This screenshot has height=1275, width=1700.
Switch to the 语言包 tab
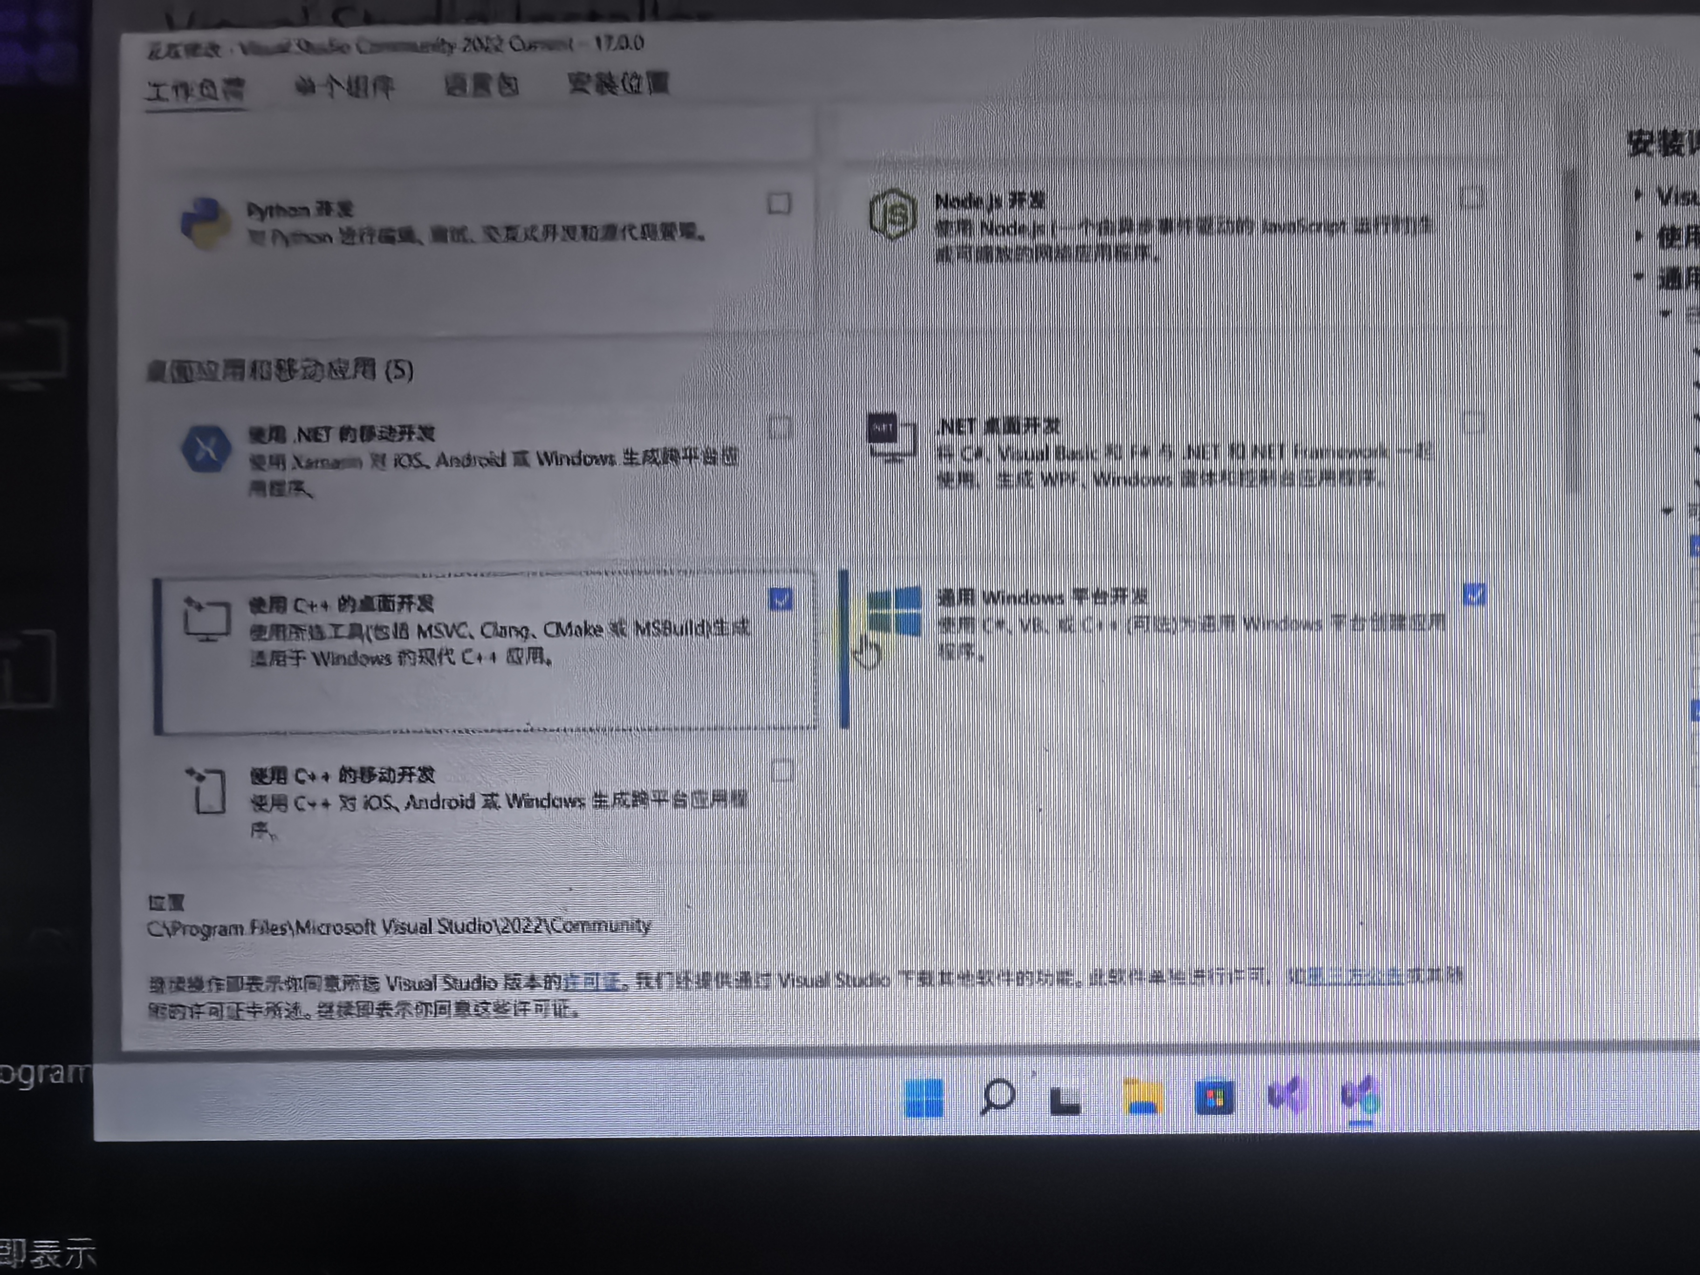481,85
